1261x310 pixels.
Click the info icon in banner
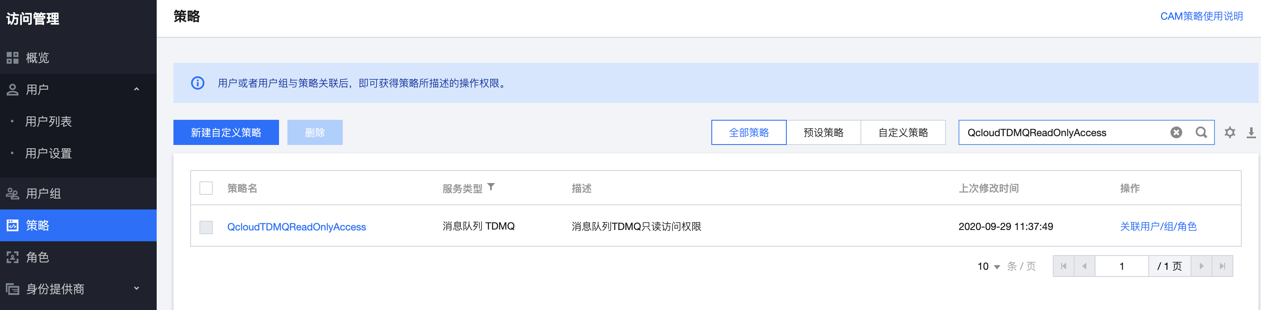click(x=197, y=83)
